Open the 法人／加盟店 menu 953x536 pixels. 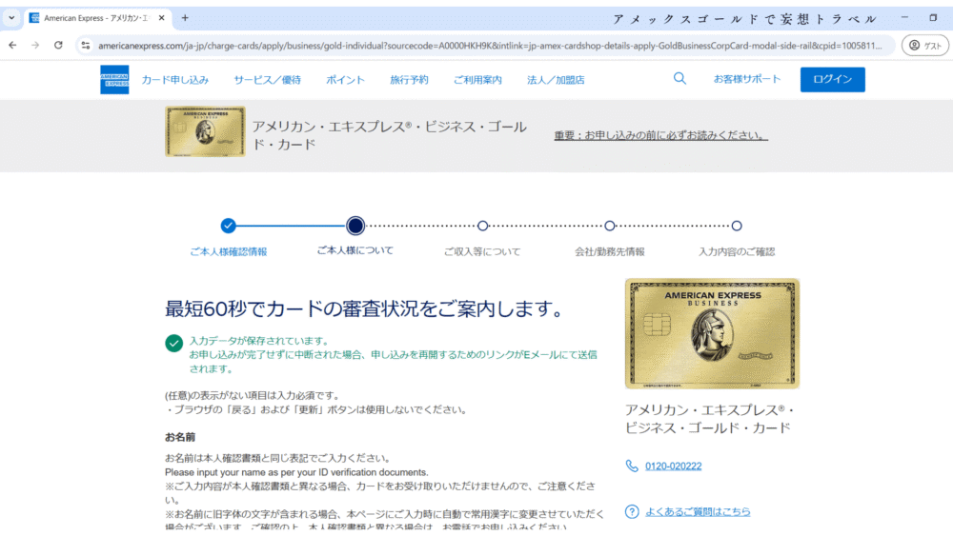click(556, 80)
